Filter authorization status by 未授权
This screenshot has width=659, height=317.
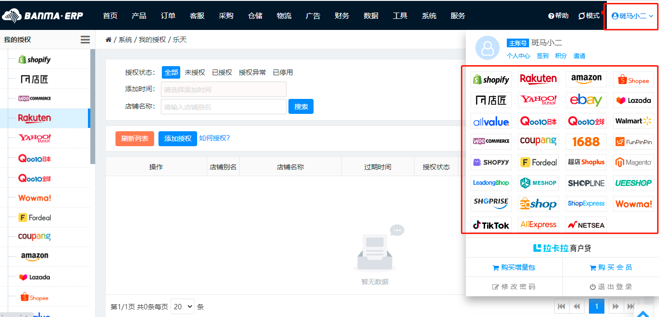(x=195, y=72)
